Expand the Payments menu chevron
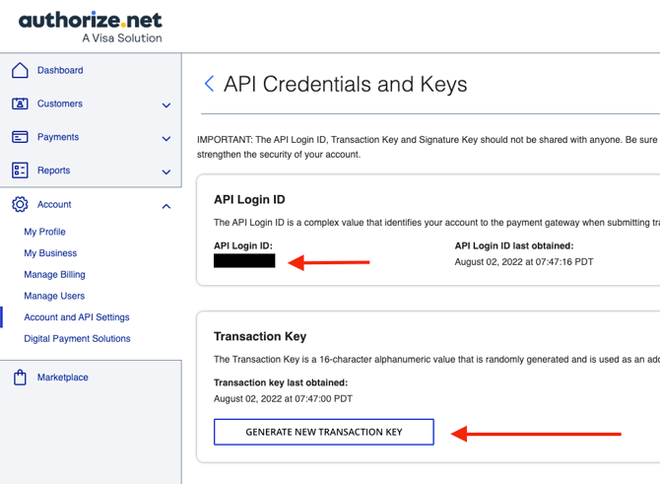660x484 pixels. (166, 139)
